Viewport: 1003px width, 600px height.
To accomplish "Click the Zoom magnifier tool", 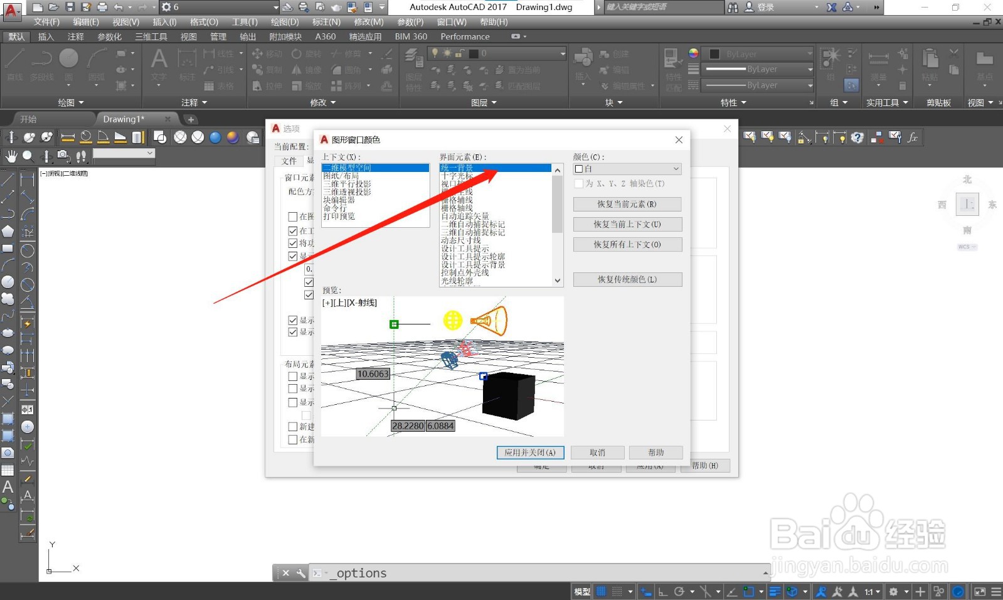I will tap(28, 155).
